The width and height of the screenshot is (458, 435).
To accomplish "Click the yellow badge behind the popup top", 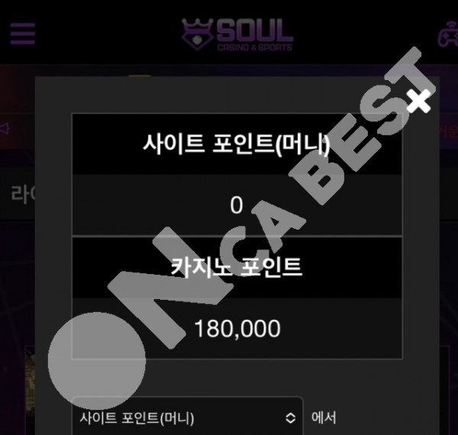I will 140,76.
